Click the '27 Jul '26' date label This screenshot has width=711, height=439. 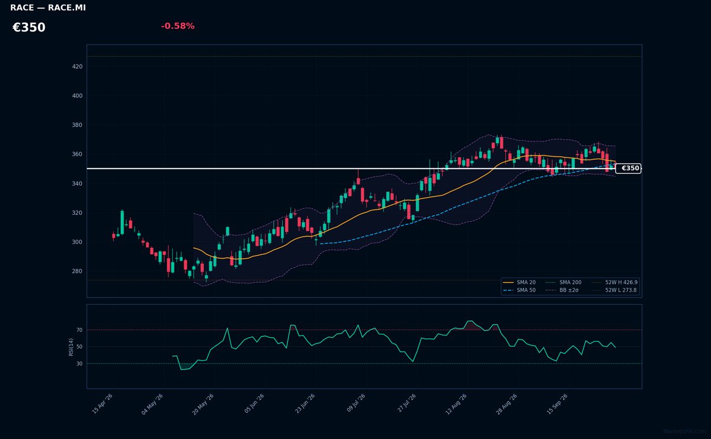pos(406,404)
